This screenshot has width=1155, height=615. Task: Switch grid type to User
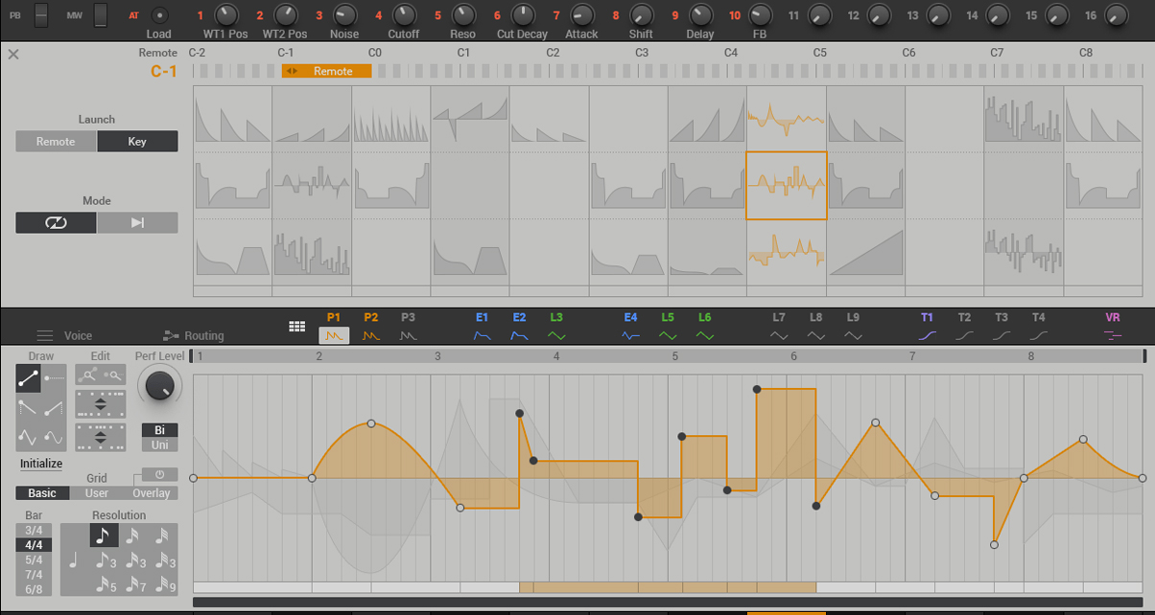(97, 493)
